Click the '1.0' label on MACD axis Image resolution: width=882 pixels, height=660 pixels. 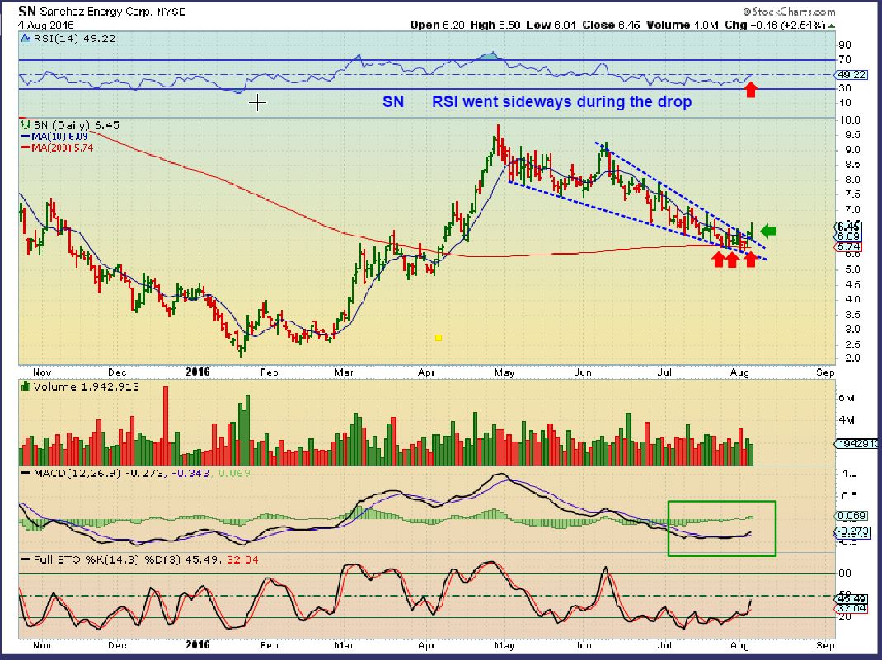(x=850, y=473)
